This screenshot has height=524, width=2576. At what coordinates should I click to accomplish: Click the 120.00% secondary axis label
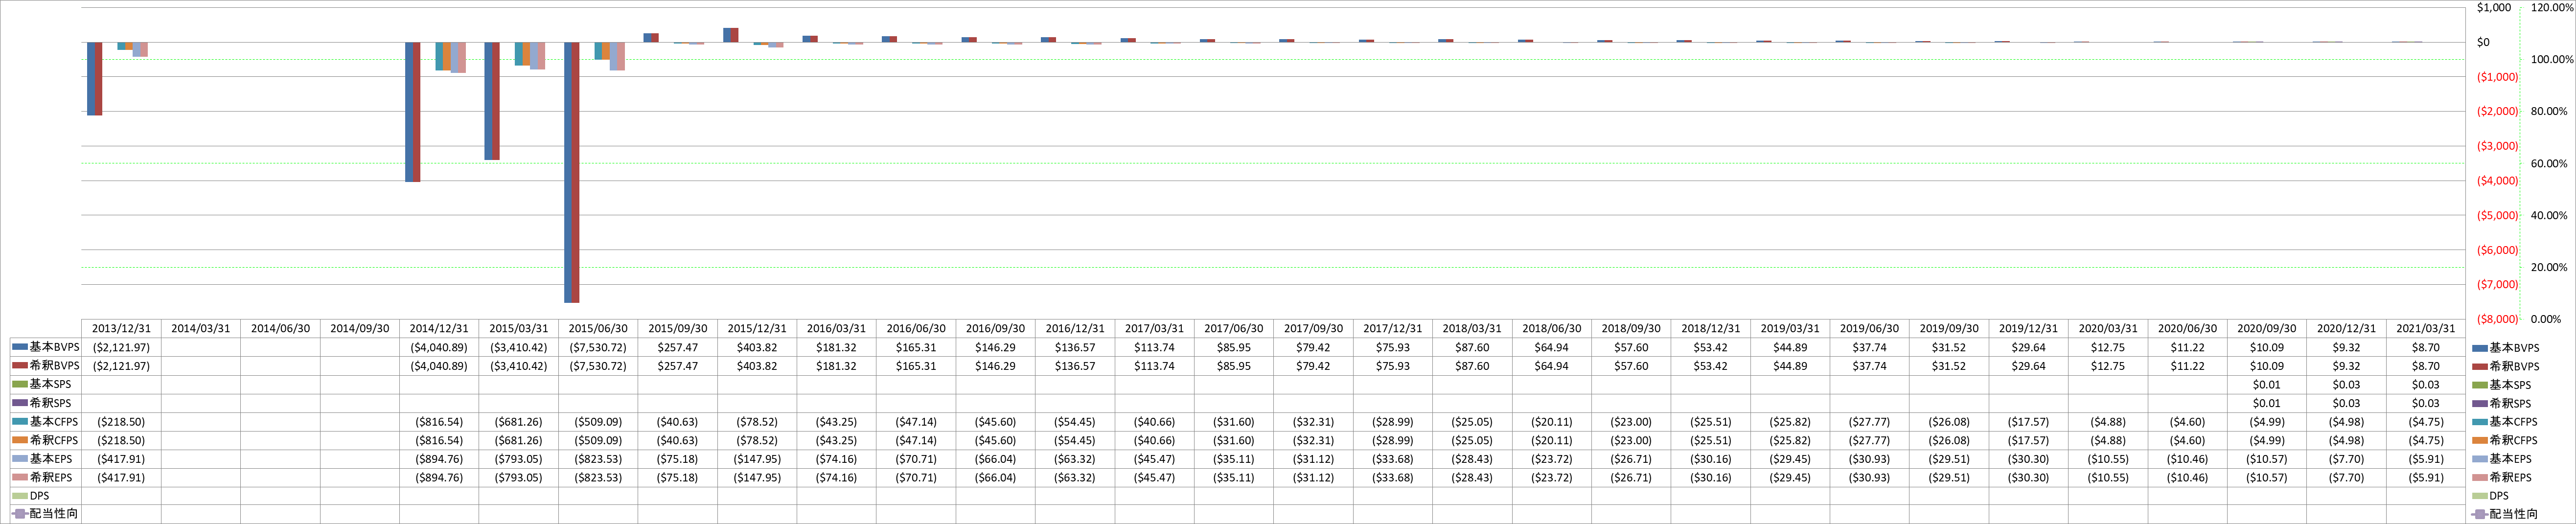(x=2551, y=7)
